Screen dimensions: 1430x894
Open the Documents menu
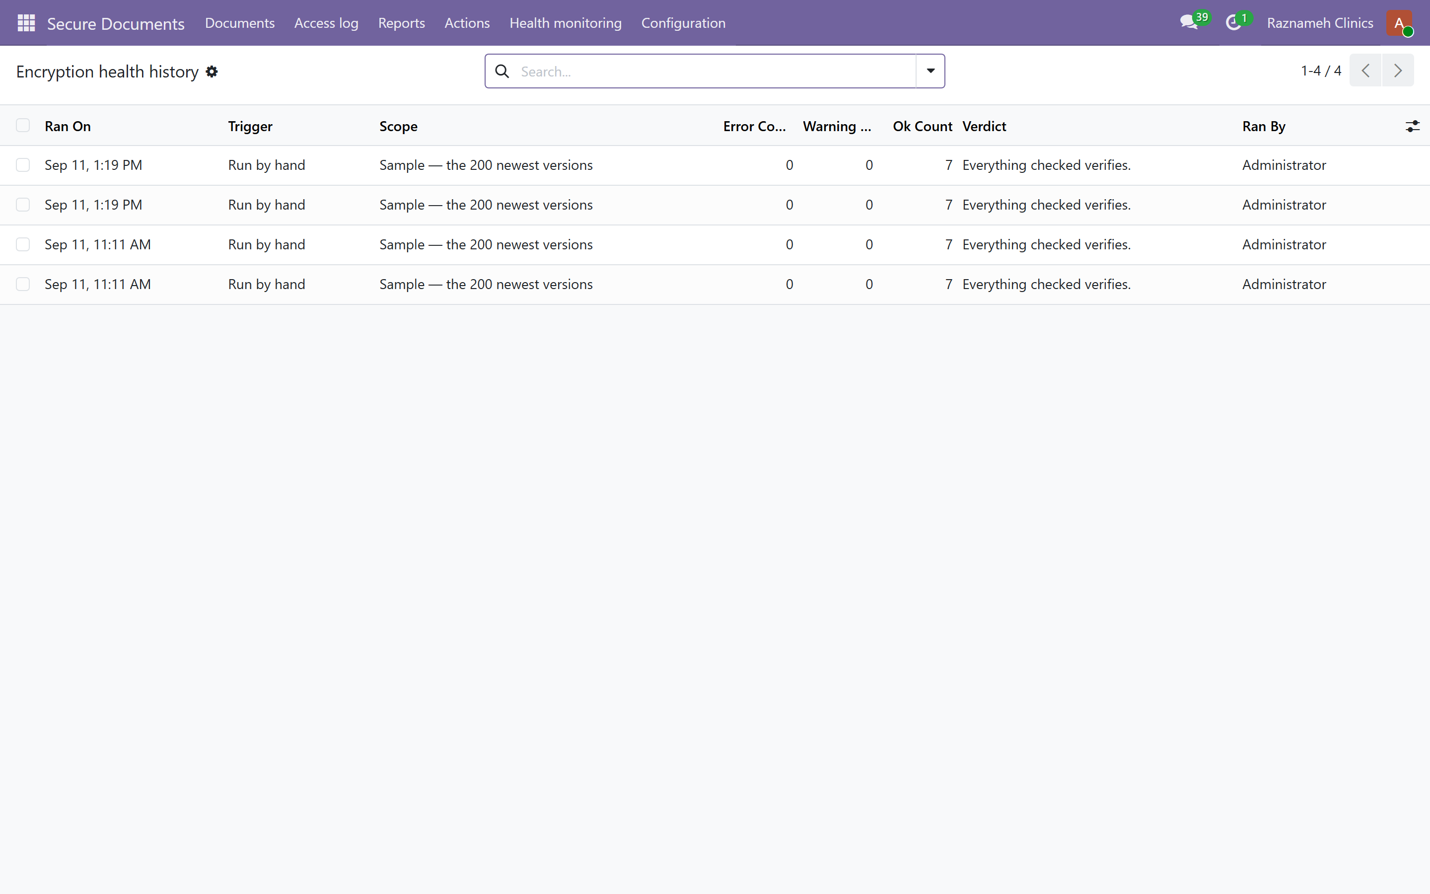(x=240, y=23)
